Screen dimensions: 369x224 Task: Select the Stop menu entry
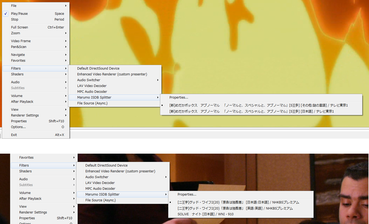15,20
